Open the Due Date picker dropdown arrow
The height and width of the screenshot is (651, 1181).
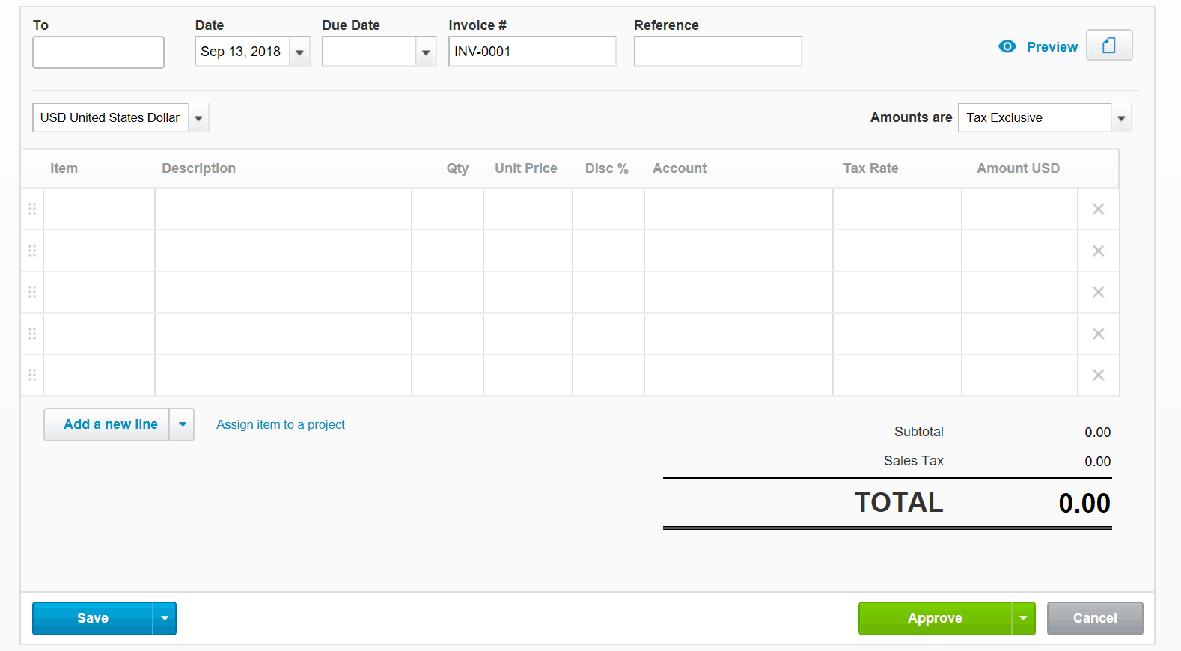pyautogui.click(x=426, y=52)
